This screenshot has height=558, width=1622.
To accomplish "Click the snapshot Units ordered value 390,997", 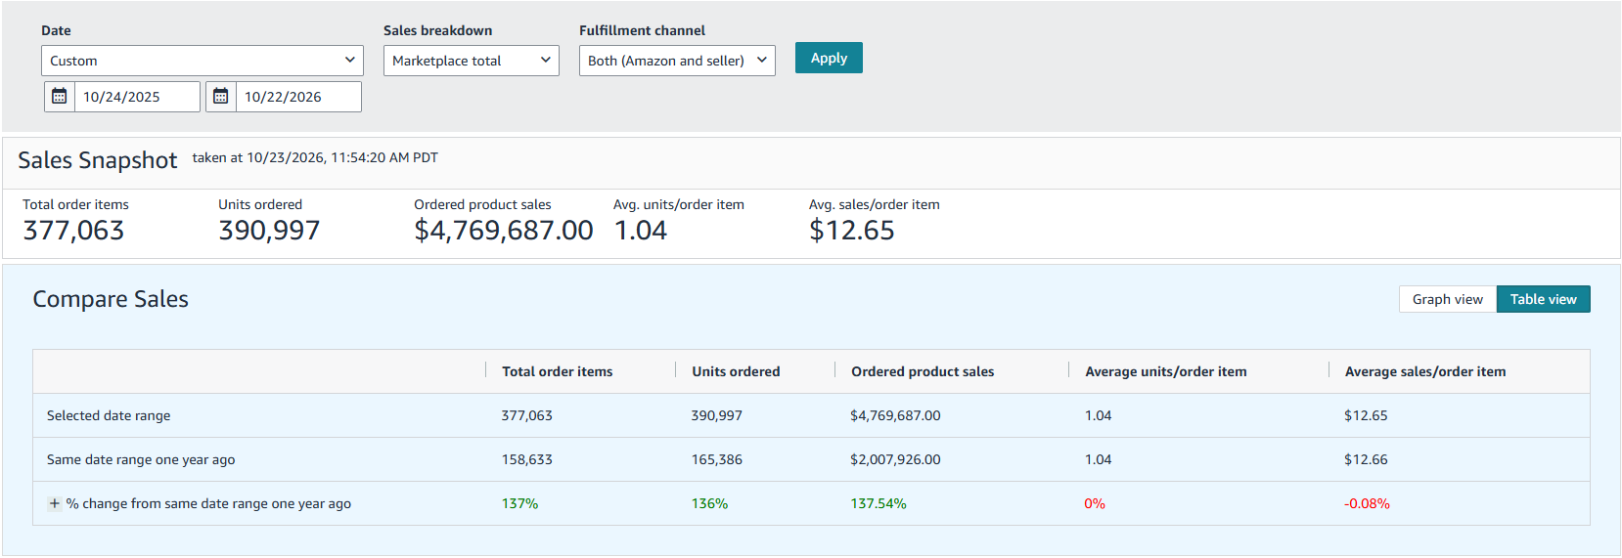I will [x=269, y=231].
